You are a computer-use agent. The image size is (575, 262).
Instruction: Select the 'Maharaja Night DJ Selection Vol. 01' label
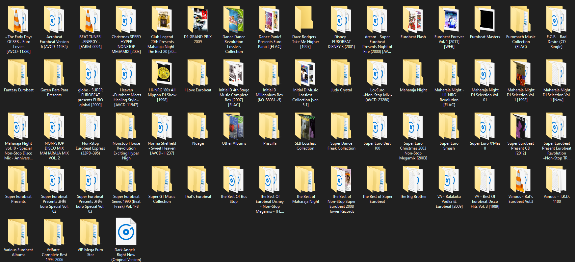point(485,95)
